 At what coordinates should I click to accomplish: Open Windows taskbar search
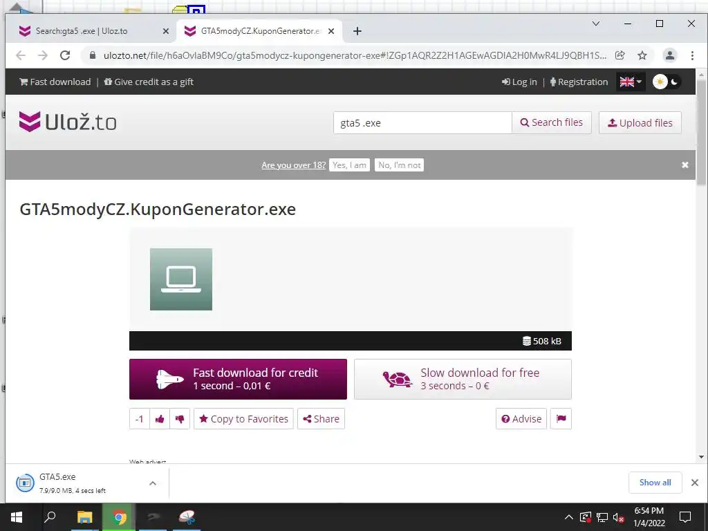(50, 517)
